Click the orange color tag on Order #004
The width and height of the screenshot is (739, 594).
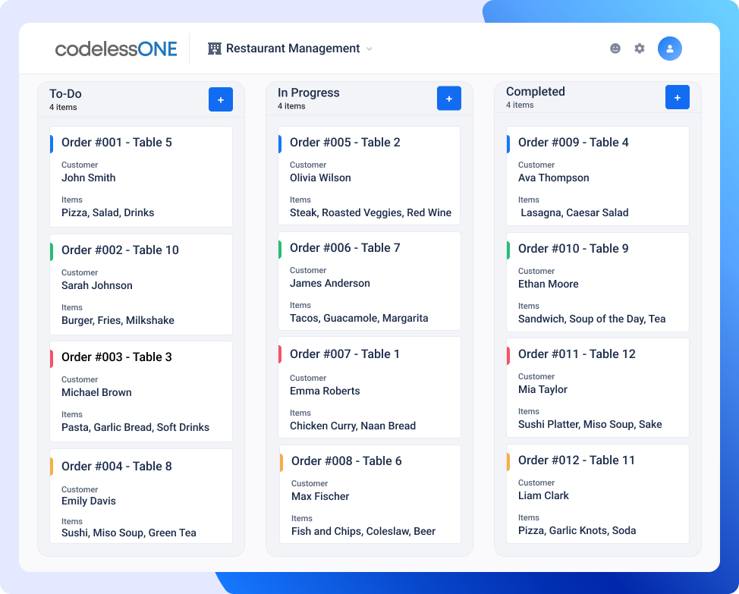point(52,467)
